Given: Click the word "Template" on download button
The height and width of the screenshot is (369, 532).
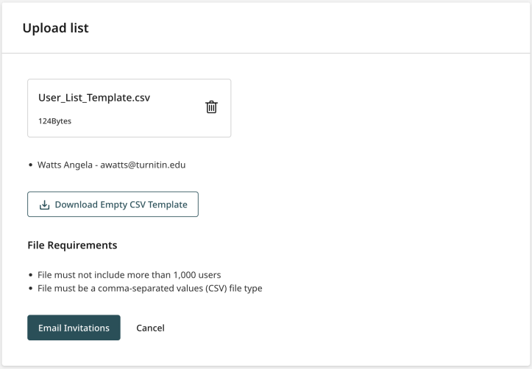Looking at the screenshot, I should click(168, 204).
